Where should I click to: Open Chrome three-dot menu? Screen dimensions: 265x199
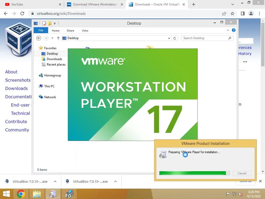[259, 13]
